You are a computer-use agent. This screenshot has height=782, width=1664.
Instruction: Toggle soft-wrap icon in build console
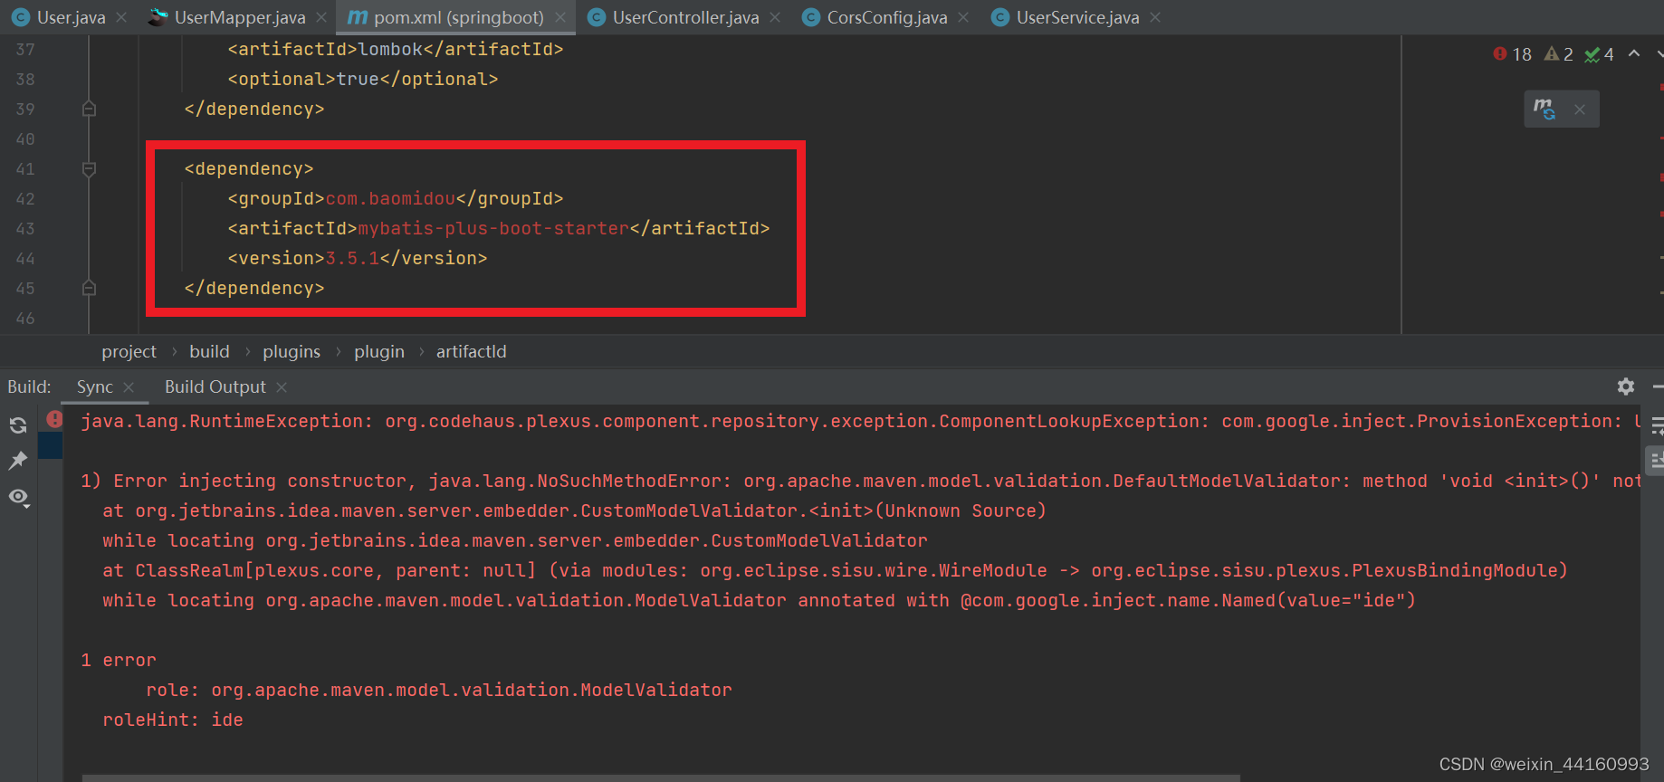pyautogui.click(x=1657, y=425)
